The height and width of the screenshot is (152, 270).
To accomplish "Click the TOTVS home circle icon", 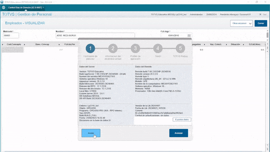I will point(3,7).
